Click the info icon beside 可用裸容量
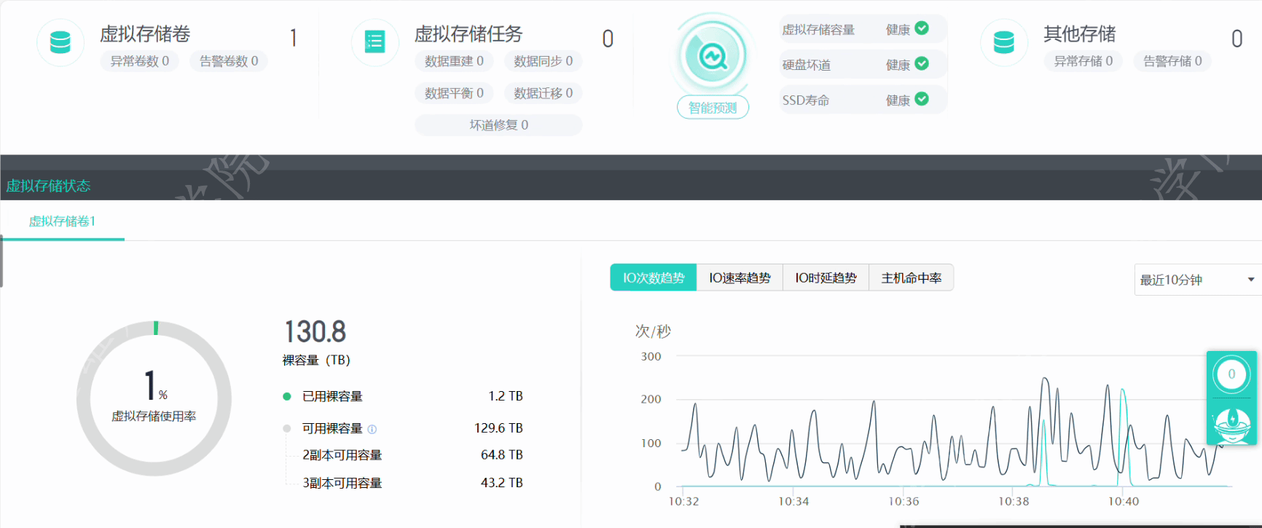Screen dimensions: 1262x528 (372, 429)
